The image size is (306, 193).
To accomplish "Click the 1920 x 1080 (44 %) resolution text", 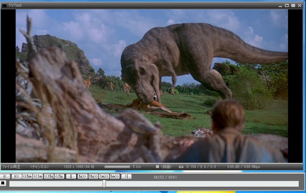I will (79, 167).
